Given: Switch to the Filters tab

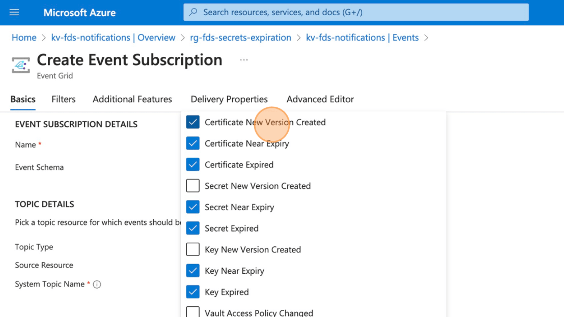Looking at the screenshot, I should click(x=63, y=99).
